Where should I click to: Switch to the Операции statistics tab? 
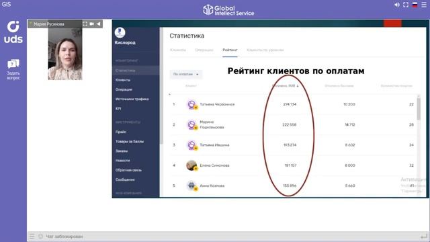tap(204, 50)
